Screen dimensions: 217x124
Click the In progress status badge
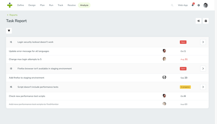[185, 87]
